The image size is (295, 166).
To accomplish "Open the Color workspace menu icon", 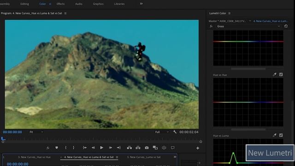I will pos(50,4).
